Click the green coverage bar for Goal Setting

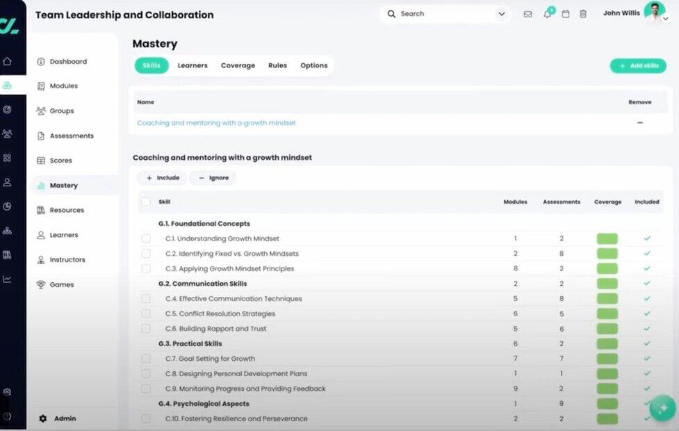point(607,359)
